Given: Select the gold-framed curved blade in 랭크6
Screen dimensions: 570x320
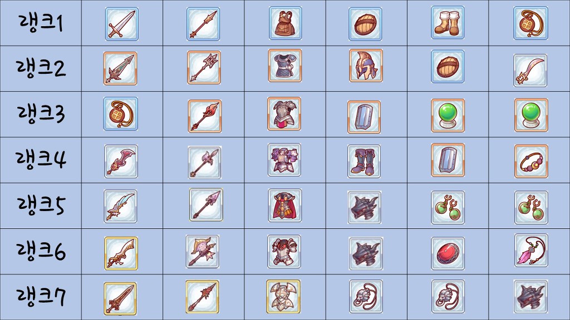Looking at the screenshot, I should (121, 253).
